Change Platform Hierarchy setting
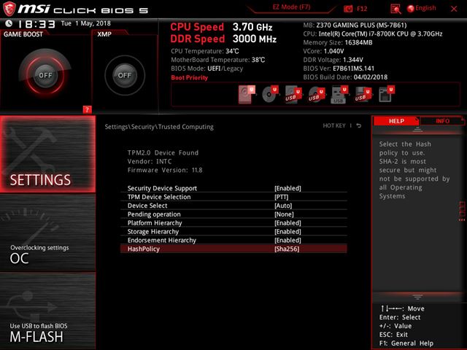The width and height of the screenshot is (467, 350). (233, 223)
